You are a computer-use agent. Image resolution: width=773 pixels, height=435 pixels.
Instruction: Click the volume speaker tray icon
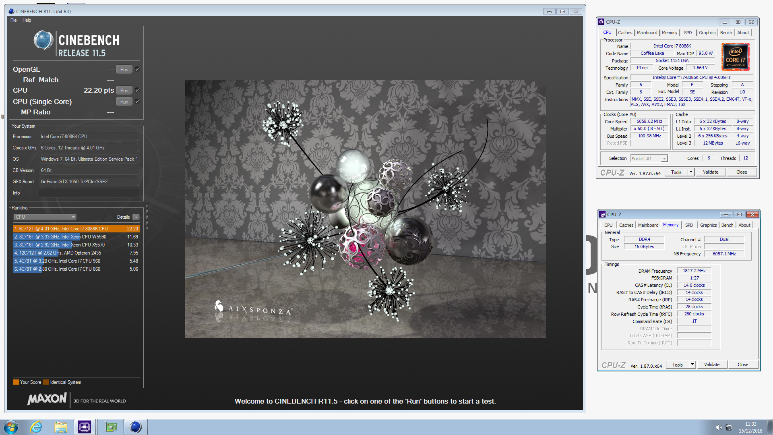[719, 427]
